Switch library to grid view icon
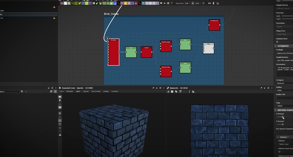Image resolution: width=293 pixels, height=157 pixels. [51, 91]
